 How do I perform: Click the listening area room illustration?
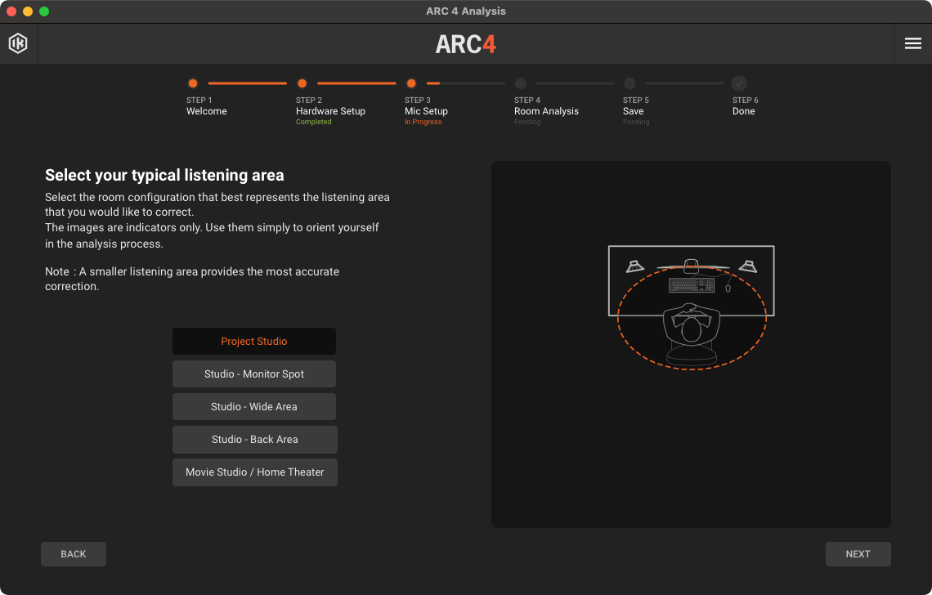pos(692,307)
